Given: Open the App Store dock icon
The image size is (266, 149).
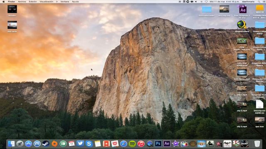Looking at the screenshot, I should click(x=28, y=144).
